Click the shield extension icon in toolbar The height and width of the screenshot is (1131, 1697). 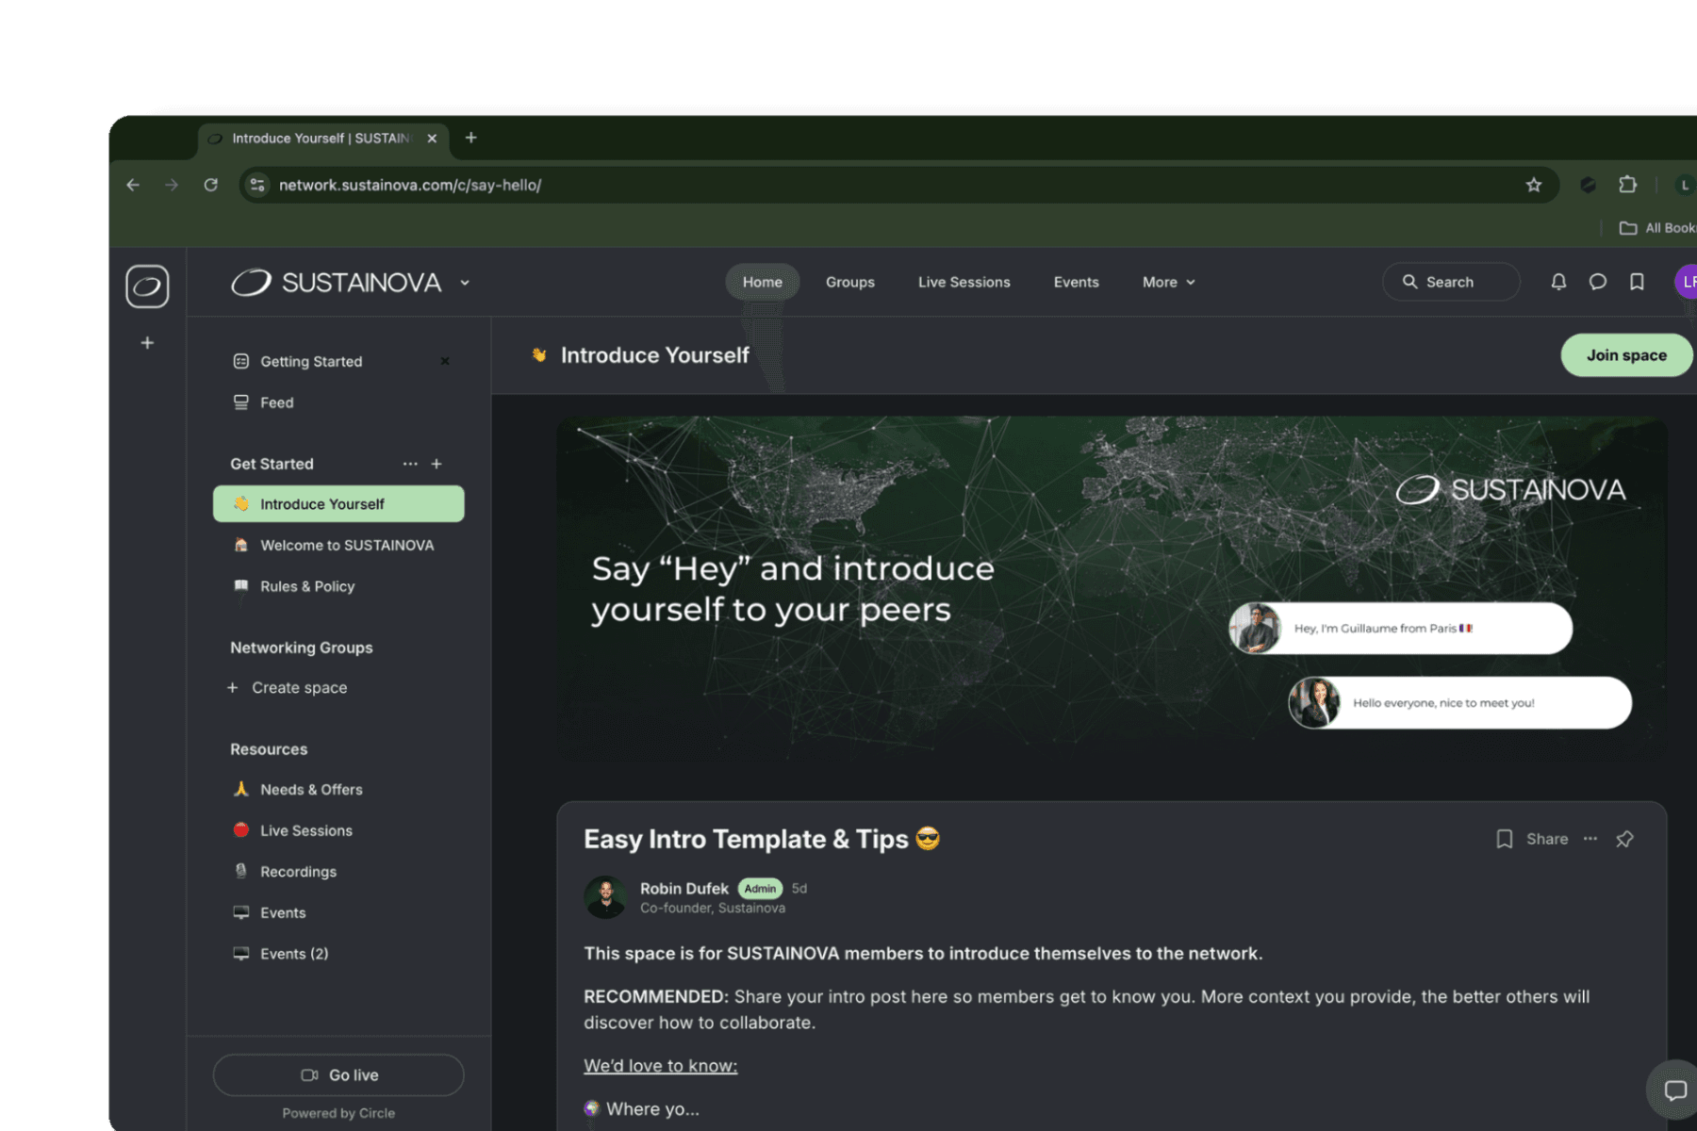(1588, 185)
